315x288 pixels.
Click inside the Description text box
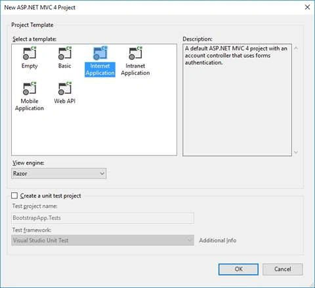click(x=237, y=100)
